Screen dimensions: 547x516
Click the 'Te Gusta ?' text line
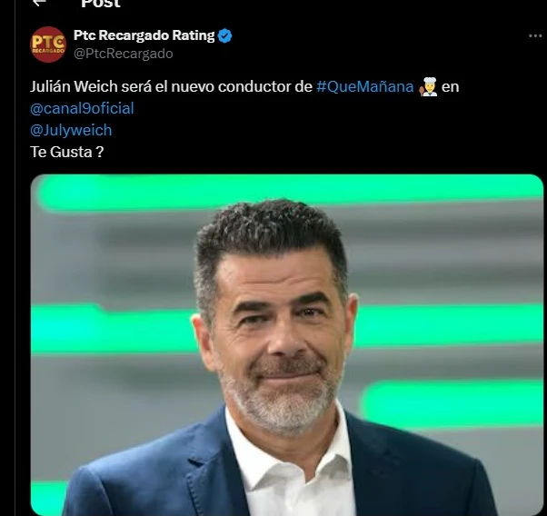pos(66,151)
